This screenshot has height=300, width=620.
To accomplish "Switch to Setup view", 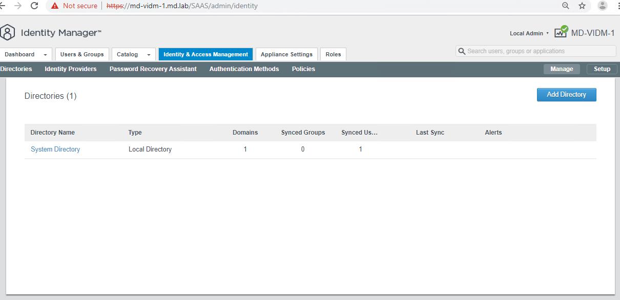I will (602, 69).
